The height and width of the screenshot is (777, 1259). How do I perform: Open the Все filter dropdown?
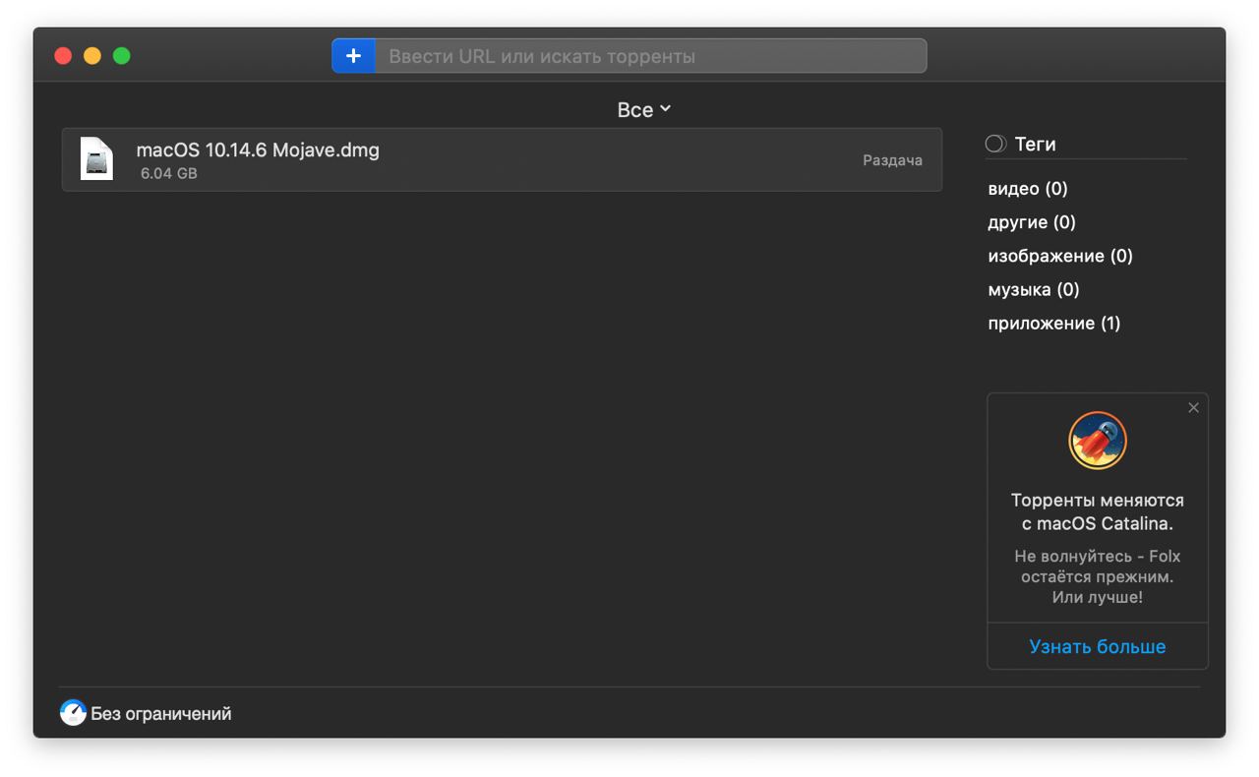click(643, 110)
